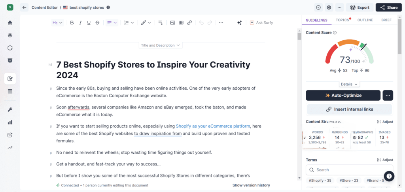This screenshot has height=192, width=405.
Task: Click the checkmark circle icon in header
Action: (318, 8)
